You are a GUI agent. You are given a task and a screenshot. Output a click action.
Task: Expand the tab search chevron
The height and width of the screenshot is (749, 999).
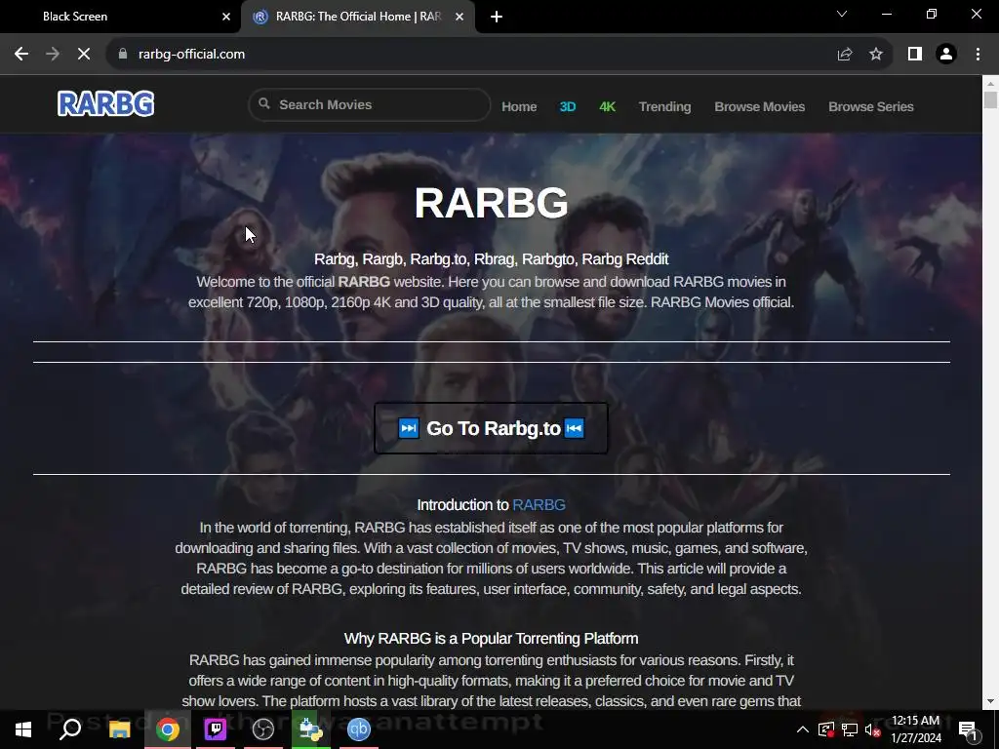(842, 14)
